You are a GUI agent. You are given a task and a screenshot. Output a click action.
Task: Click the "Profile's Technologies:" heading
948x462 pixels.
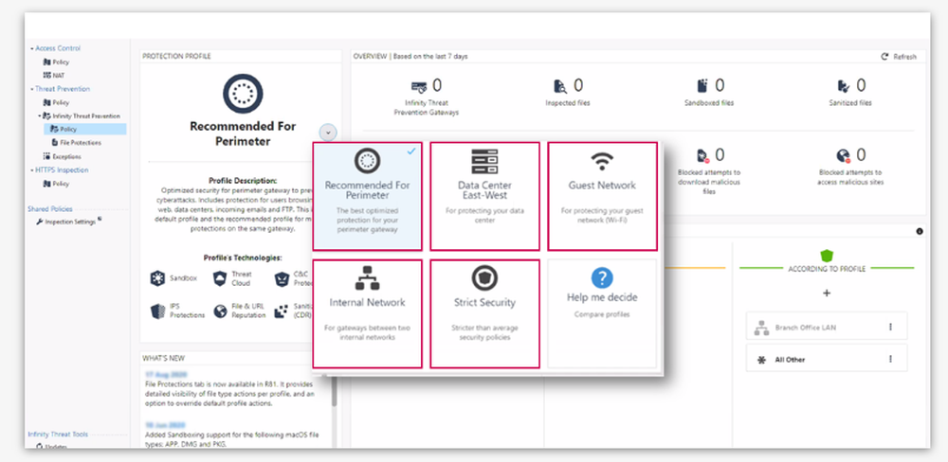tap(243, 258)
